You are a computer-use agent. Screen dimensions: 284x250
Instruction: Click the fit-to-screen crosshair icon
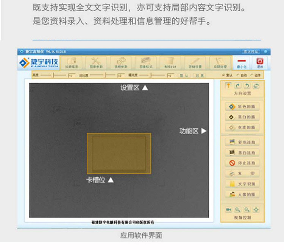pyautogui.click(x=256, y=210)
